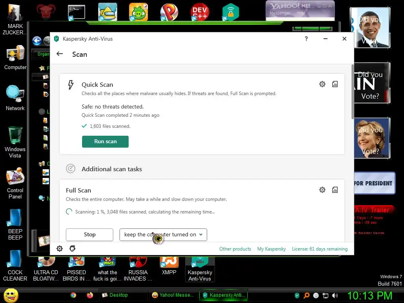
Task: Launch Chrome from the taskbar
Action: pyautogui.click(x=73, y=295)
